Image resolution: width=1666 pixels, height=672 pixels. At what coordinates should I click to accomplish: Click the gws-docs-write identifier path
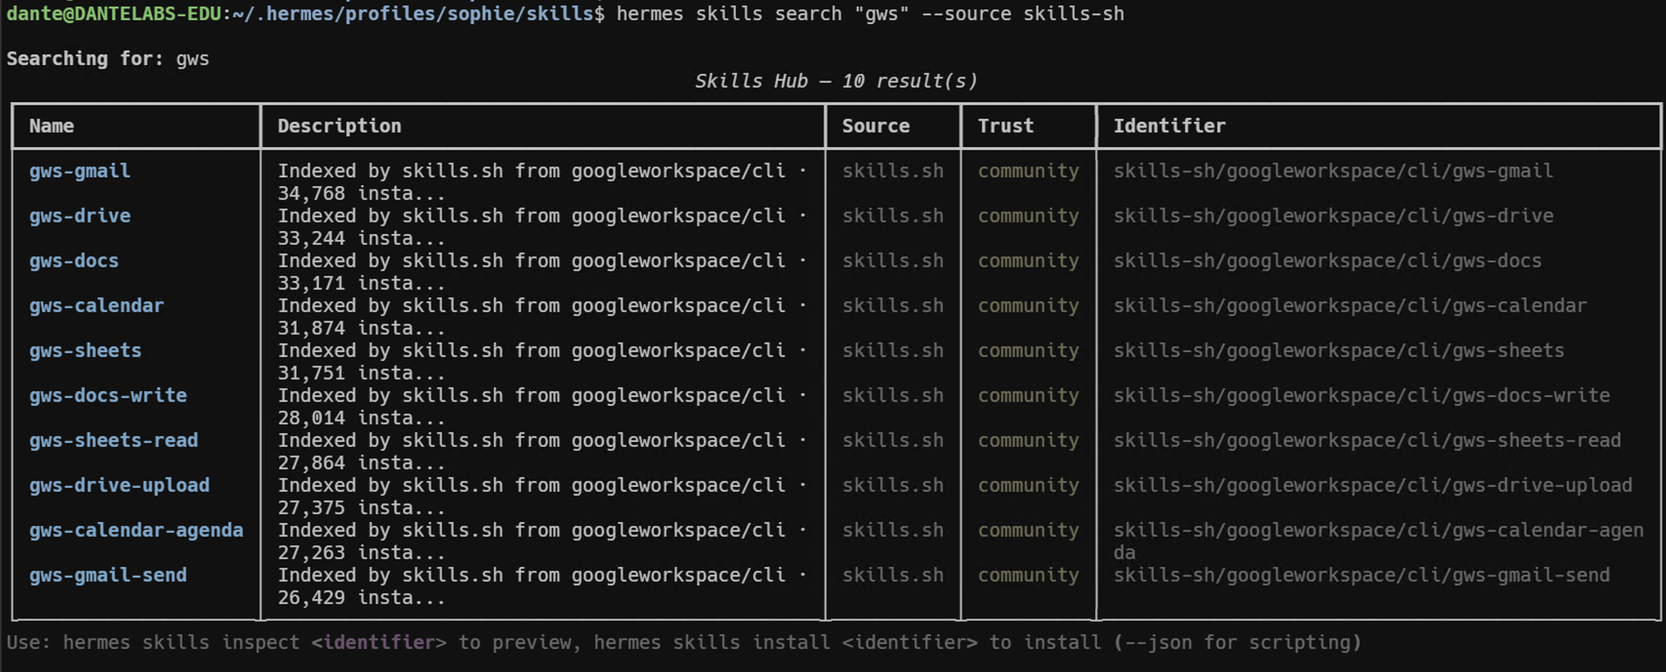tap(1361, 396)
